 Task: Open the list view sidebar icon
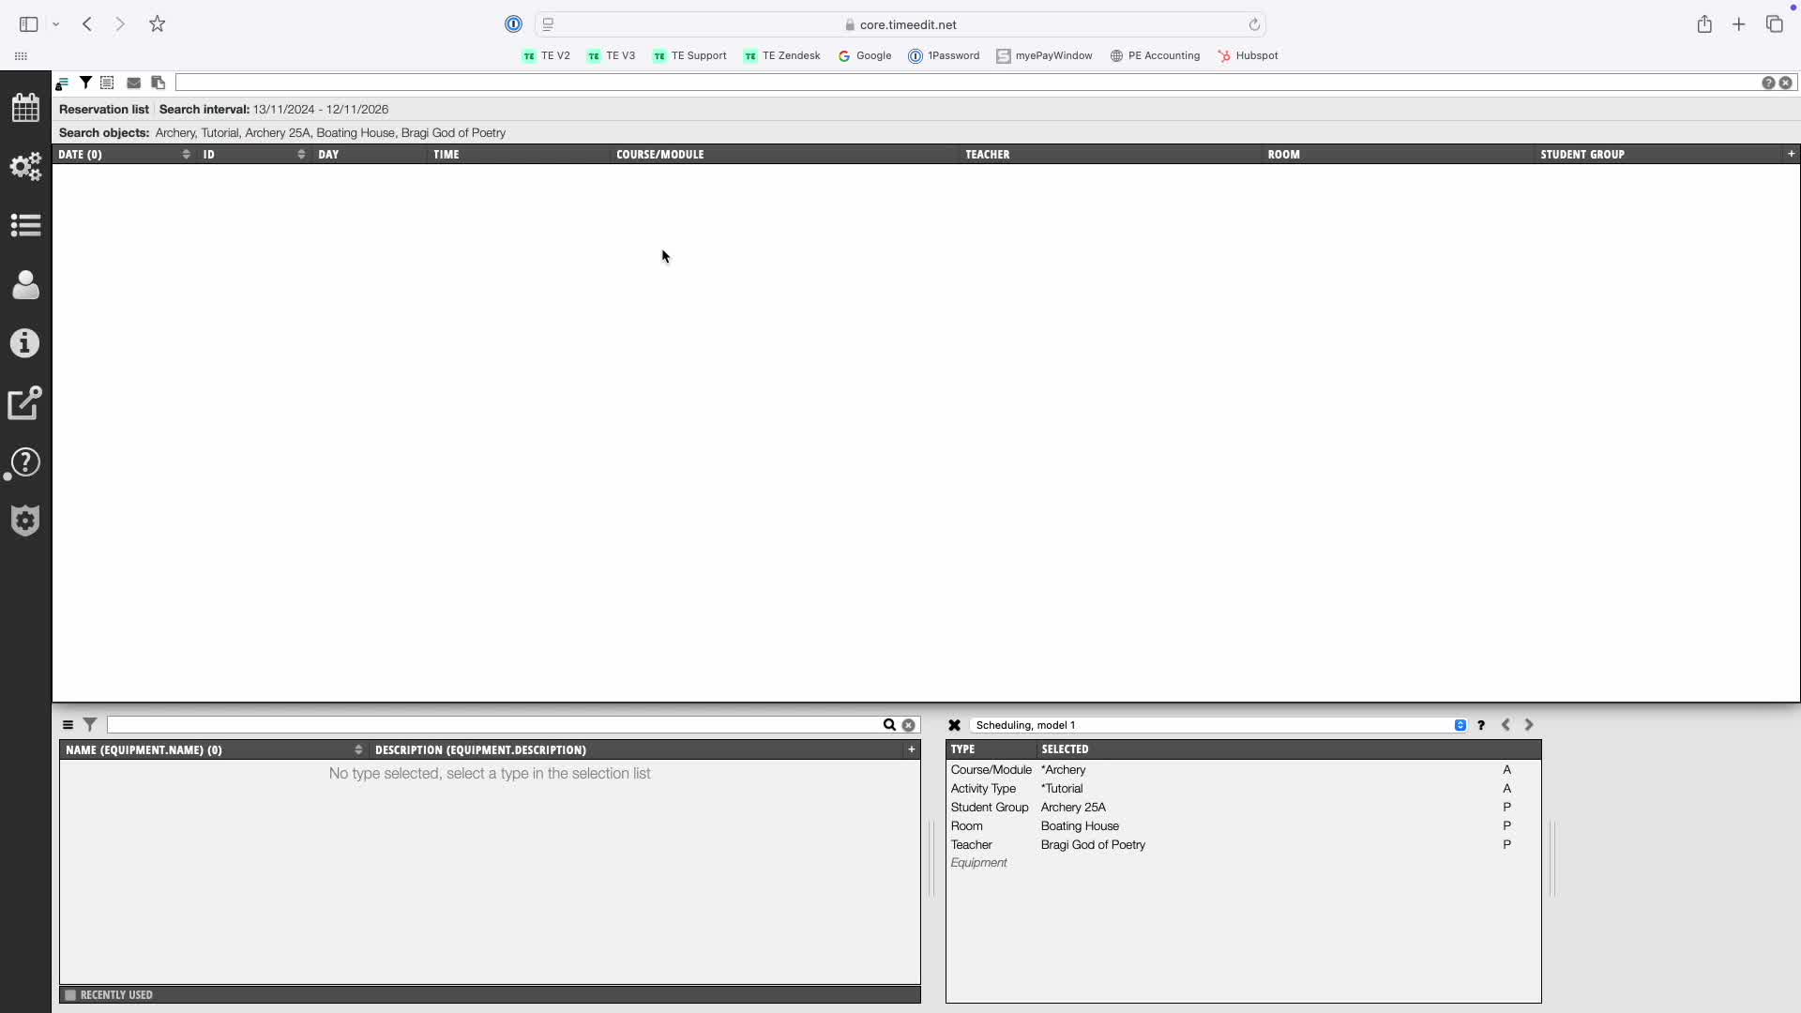[x=25, y=225]
